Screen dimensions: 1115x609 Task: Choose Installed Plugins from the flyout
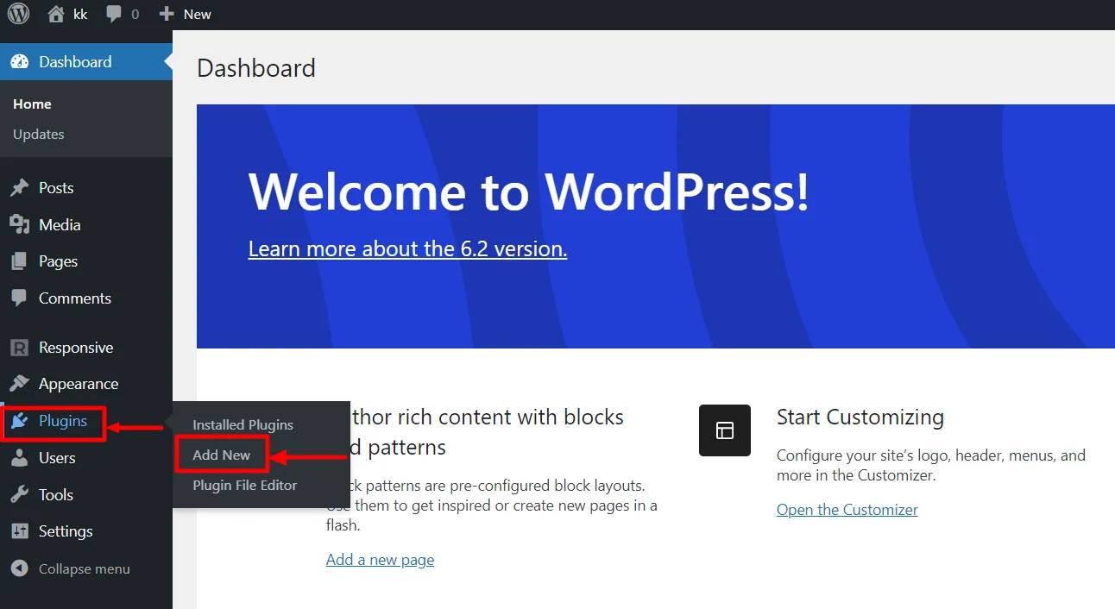point(243,425)
